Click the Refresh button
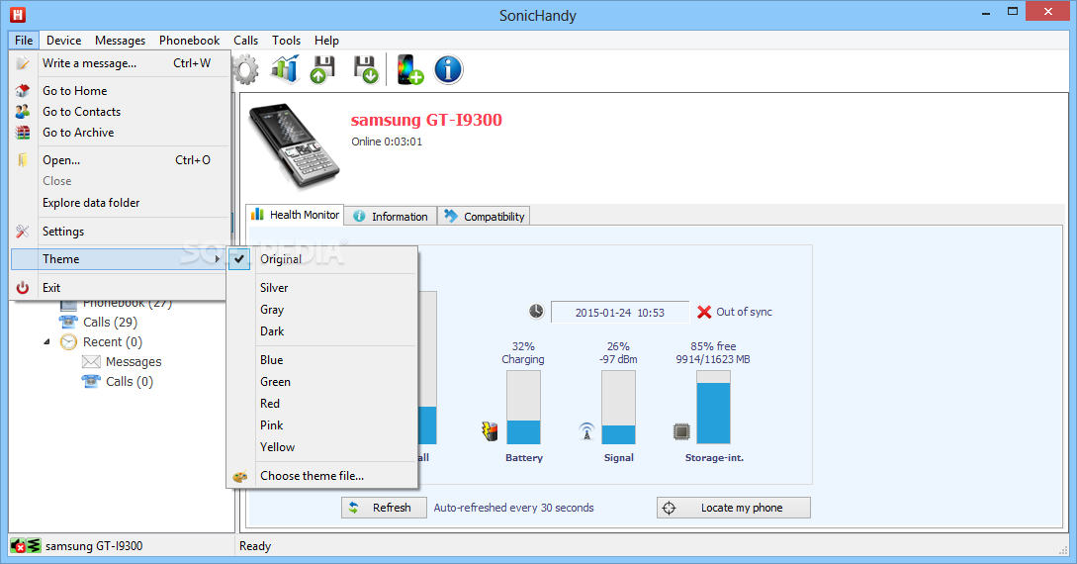 pos(384,508)
